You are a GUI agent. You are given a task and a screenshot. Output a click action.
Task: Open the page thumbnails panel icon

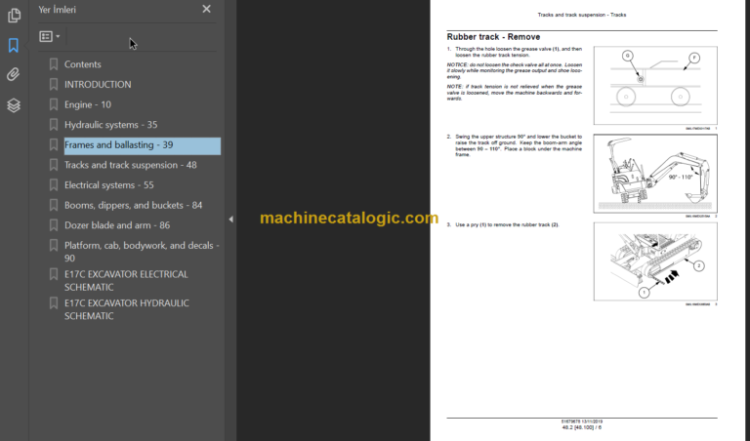click(14, 16)
